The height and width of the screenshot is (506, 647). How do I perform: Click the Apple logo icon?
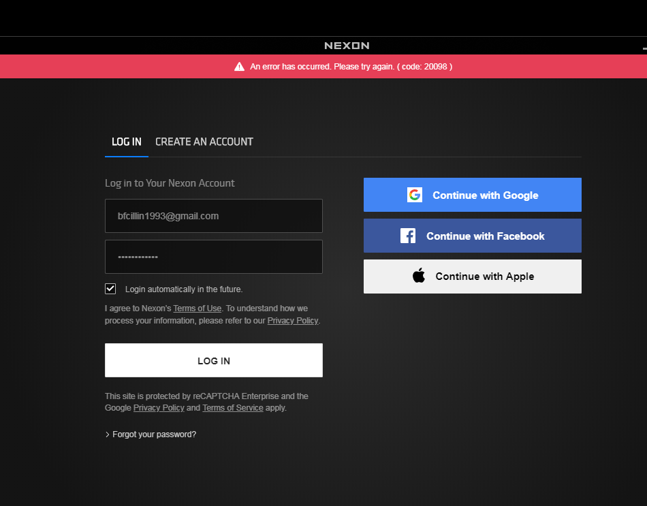pyautogui.click(x=418, y=276)
